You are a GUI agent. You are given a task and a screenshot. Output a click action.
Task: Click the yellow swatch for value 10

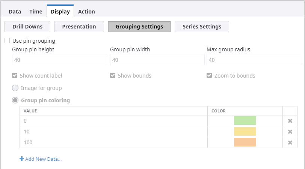click(x=245, y=132)
